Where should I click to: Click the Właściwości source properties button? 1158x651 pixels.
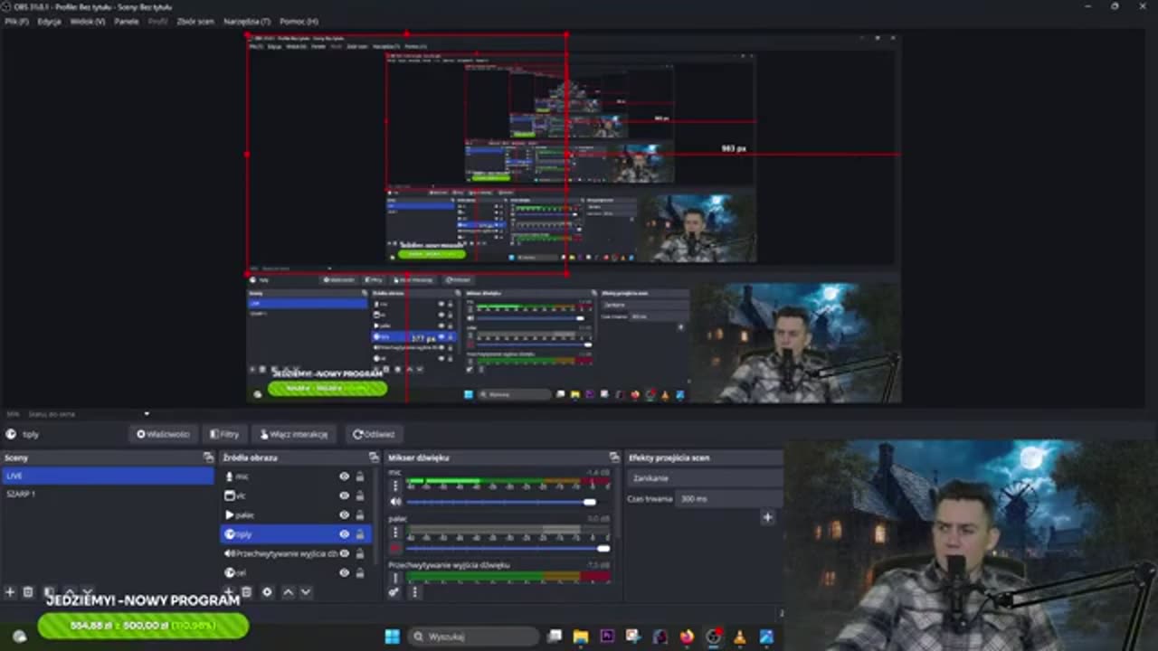pos(163,434)
